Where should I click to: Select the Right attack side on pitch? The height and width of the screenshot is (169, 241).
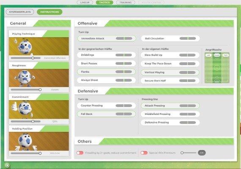pos(226,55)
